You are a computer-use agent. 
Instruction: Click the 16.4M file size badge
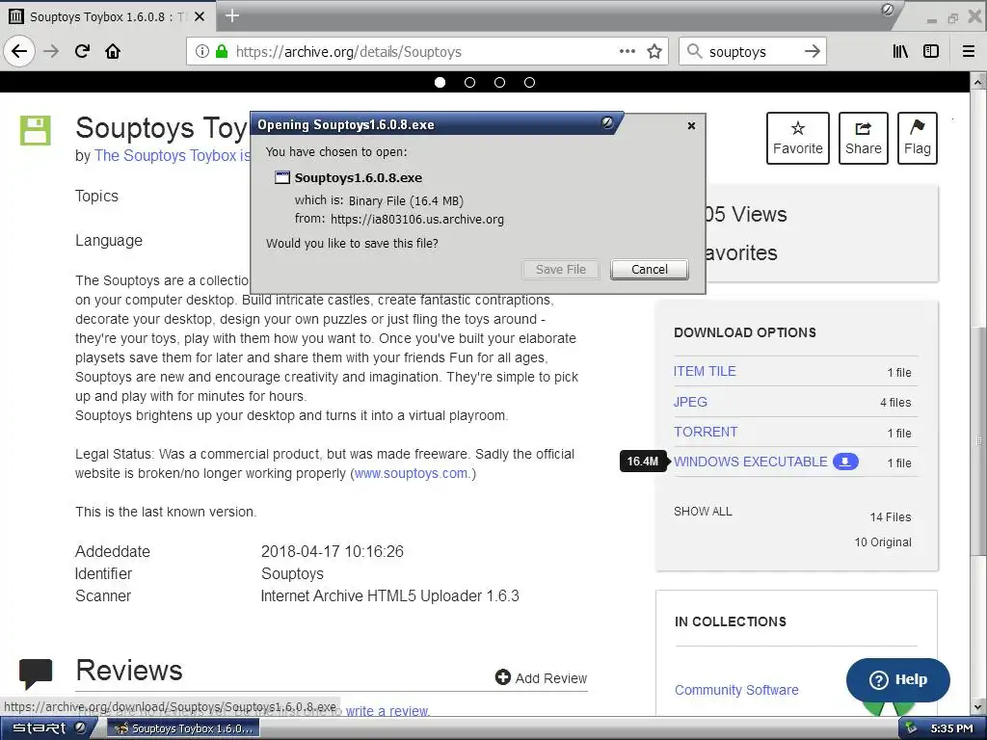(x=643, y=462)
